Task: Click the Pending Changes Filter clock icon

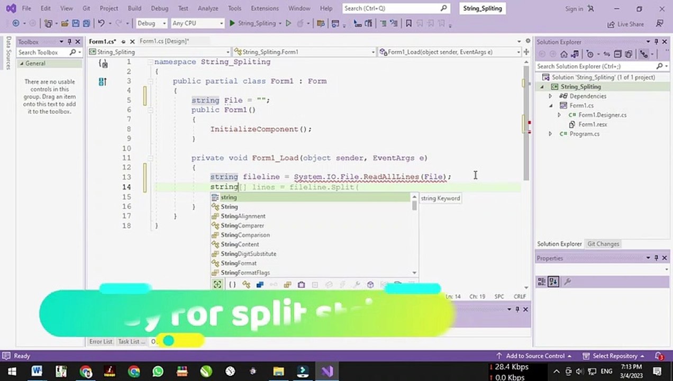Action: pos(590,54)
